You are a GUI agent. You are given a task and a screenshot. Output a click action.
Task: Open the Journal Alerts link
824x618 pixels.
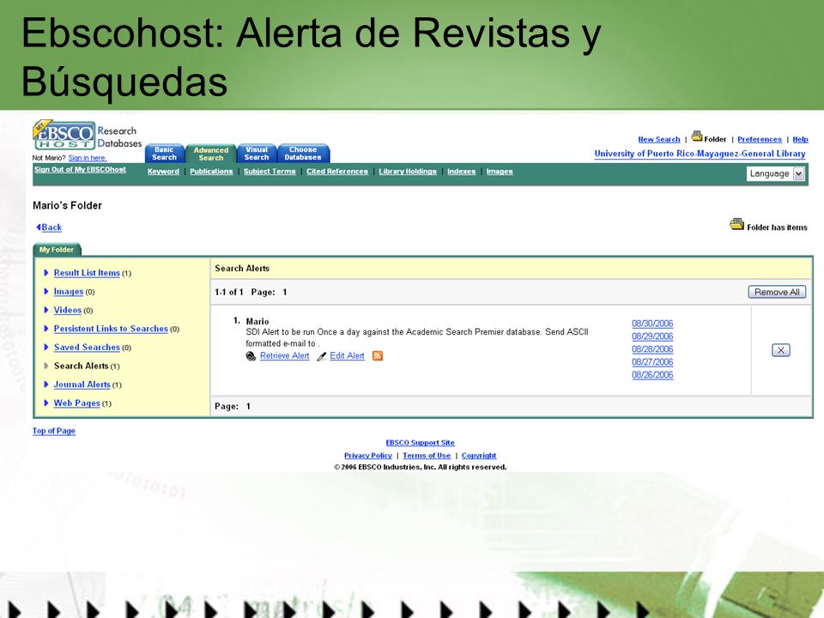[82, 385]
